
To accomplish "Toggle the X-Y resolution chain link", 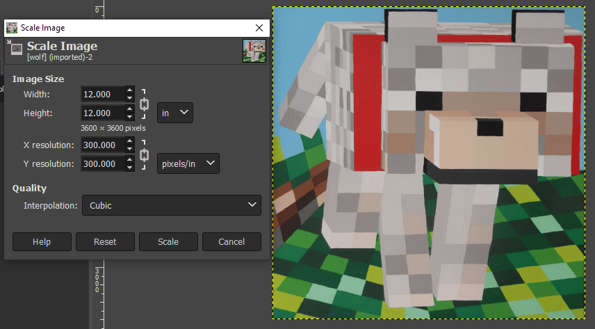I will tap(144, 154).
